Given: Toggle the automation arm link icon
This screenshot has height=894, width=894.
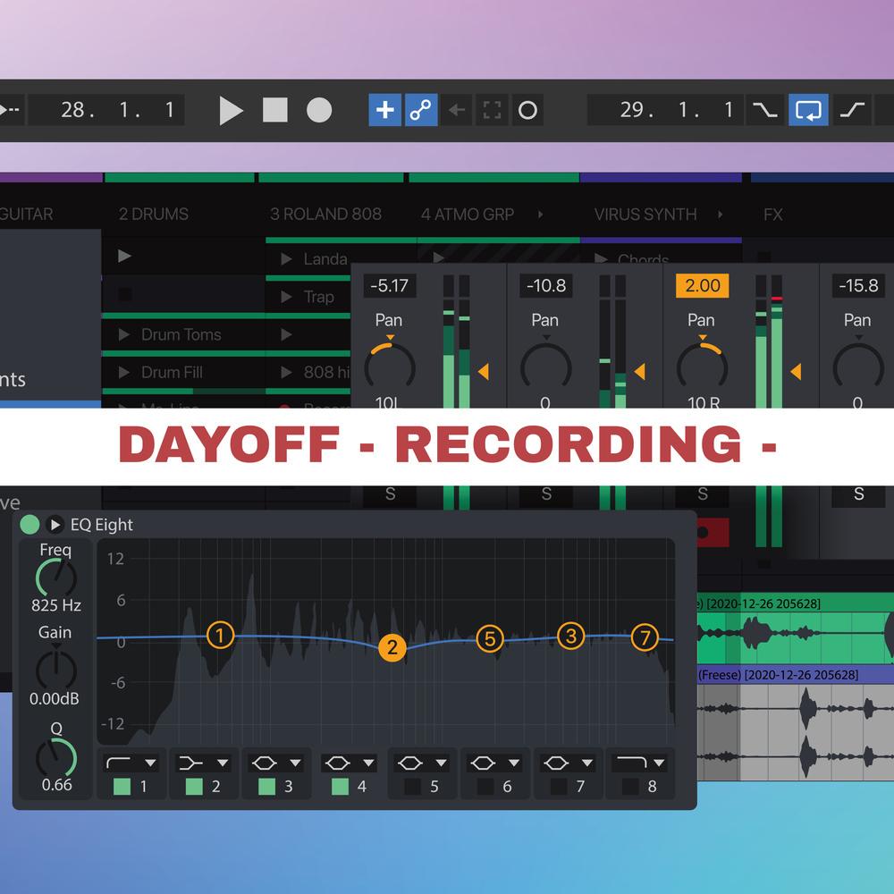Looking at the screenshot, I should (420, 110).
